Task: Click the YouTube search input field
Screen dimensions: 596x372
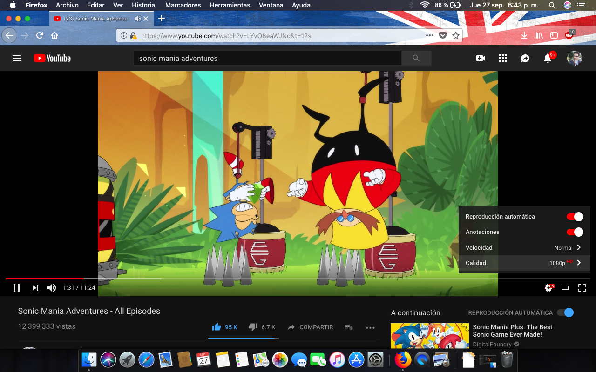Action: 268,58
